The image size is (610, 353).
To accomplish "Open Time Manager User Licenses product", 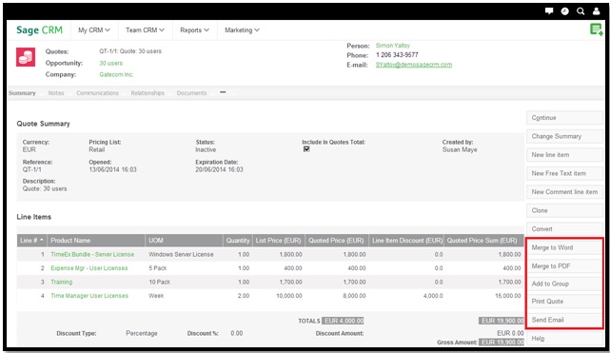I will click(89, 296).
